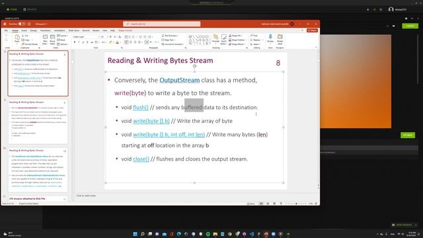423x238 pixels.
Task: Underline the selected text
Action: click(x=83, y=42)
